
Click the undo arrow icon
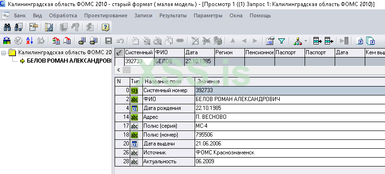tap(120, 41)
